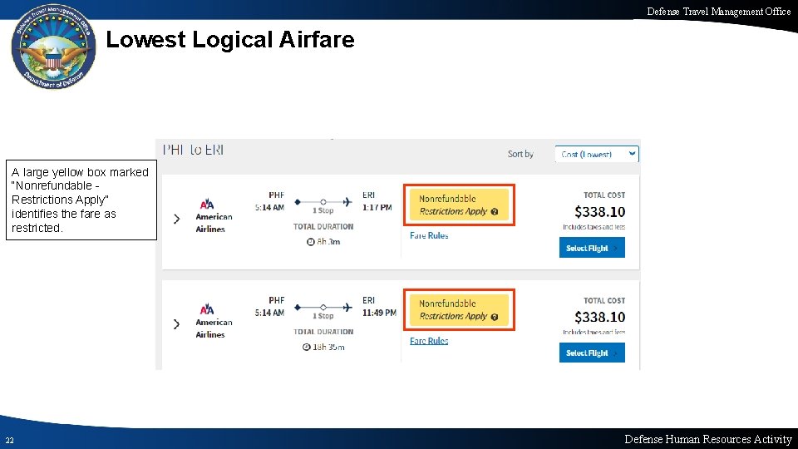Screen dimensions: 798x449
Task: Expand the second American Airlines flight details
Action: (176, 323)
